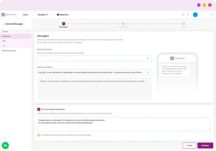Click the Número do disparo dropdown arrow
216x151 pixels.
pos(148,58)
